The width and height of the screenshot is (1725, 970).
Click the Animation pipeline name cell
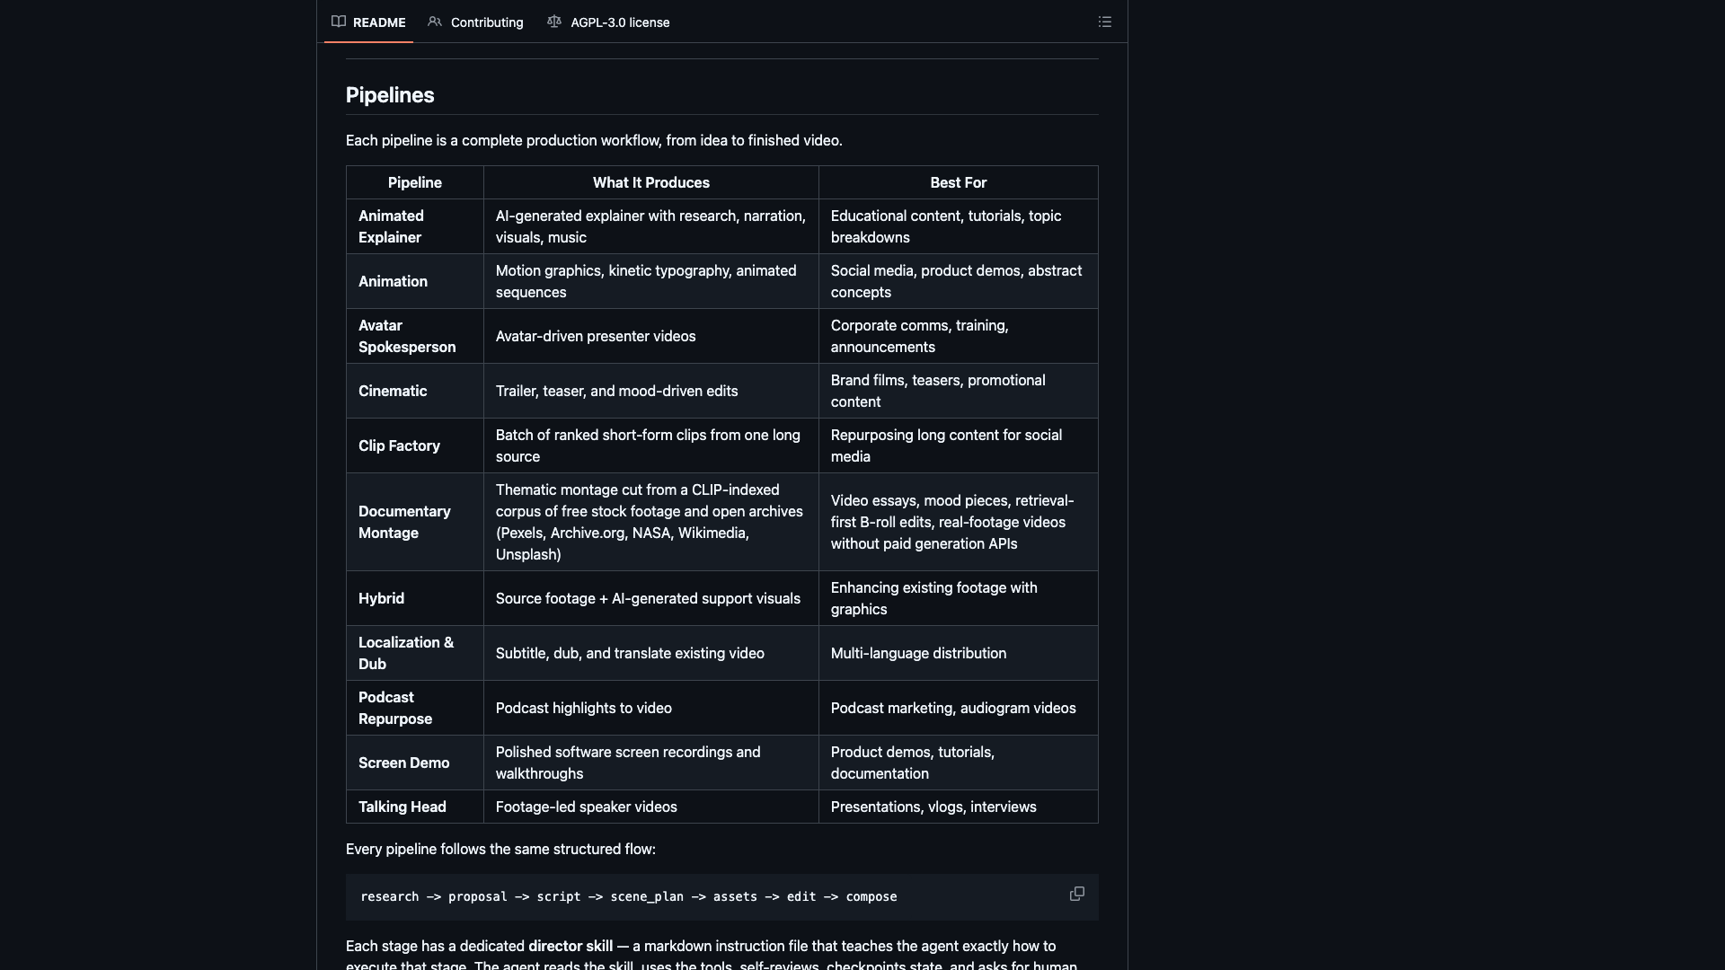click(415, 281)
